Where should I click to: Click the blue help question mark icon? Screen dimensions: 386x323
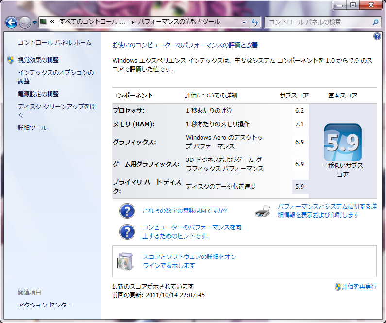pyautogui.click(x=377, y=37)
